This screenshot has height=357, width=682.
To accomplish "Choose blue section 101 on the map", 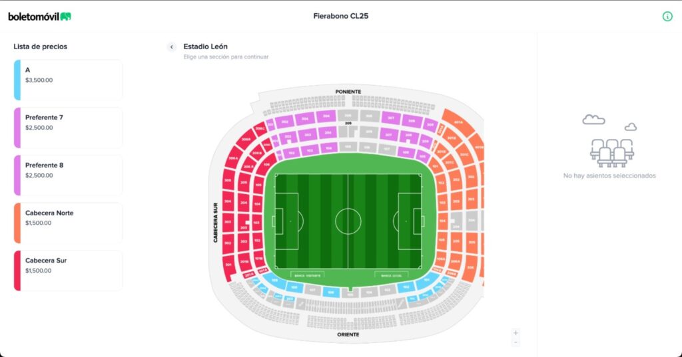I will click(x=428, y=280).
